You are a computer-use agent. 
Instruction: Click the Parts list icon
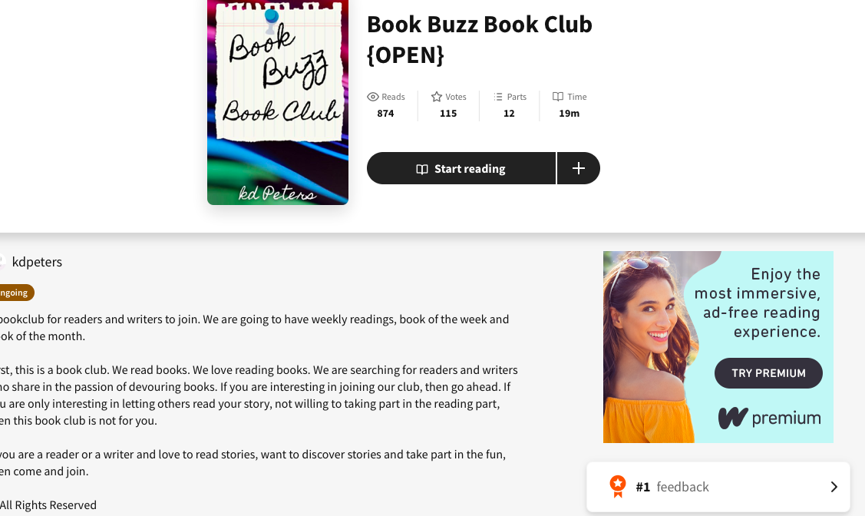[498, 97]
